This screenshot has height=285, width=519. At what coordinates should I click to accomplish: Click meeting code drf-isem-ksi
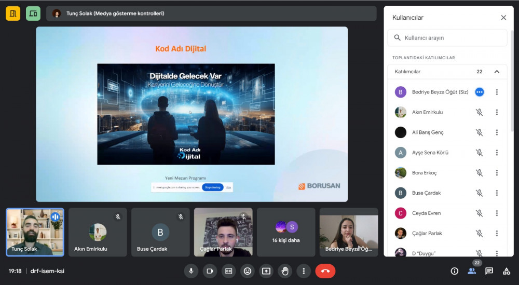[x=47, y=271]
